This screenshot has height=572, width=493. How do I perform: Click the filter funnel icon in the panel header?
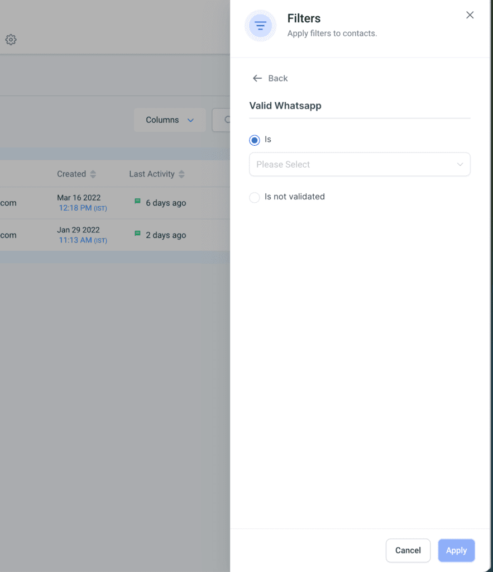tap(260, 26)
